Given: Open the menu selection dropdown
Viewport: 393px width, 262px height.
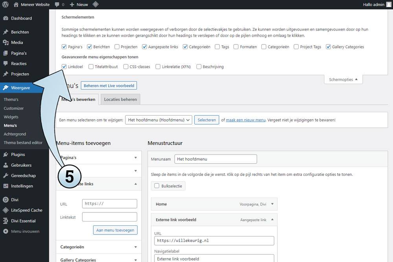Looking at the screenshot, I should [x=158, y=120].
